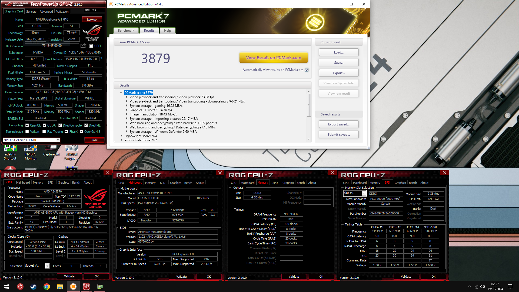
Task: Open Bench tab in the SPD CPU-Z window
Action: [x=413, y=183]
